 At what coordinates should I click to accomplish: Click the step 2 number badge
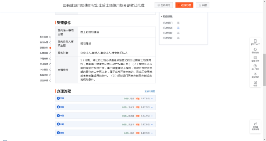coord(58,107)
